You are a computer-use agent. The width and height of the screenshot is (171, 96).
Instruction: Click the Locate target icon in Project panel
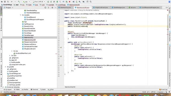(x=45, y=8)
